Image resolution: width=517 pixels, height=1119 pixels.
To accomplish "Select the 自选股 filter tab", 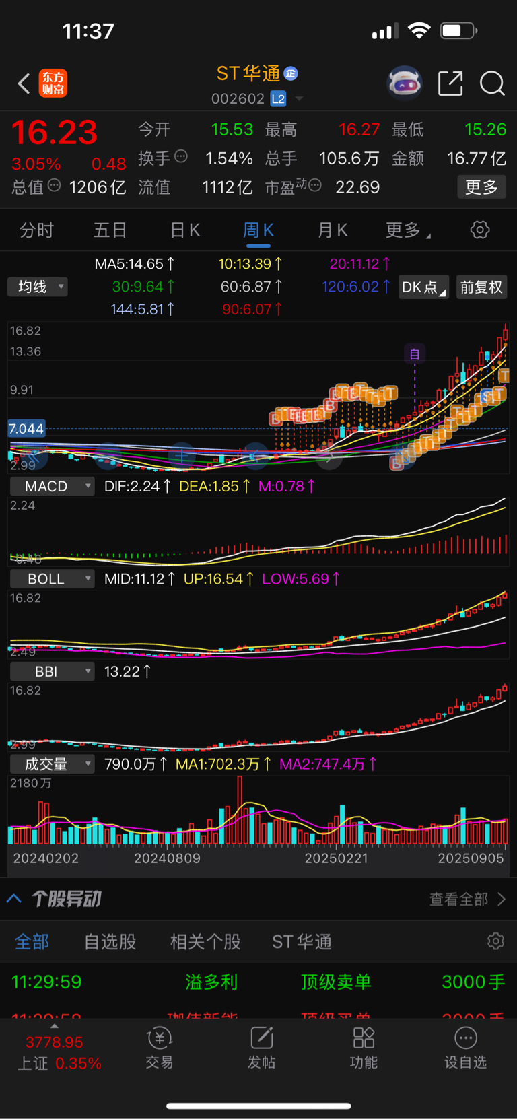I will tap(110, 941).
